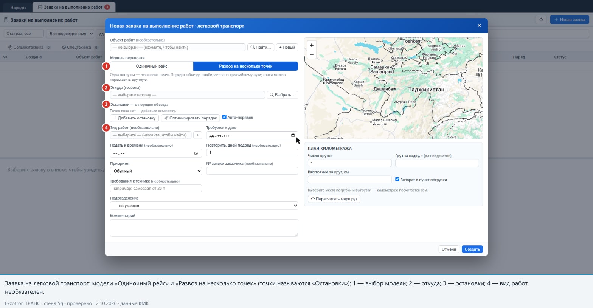This screenshot has width=593, height=308.
Task: Click clock icon in time field
Action: pyautogui.click(x=196, y=153)
